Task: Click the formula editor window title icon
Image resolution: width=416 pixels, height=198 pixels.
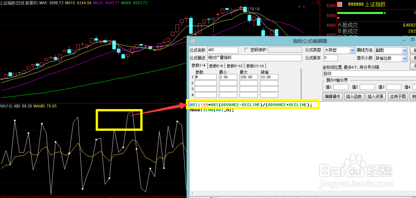Action: coord(193,41)
